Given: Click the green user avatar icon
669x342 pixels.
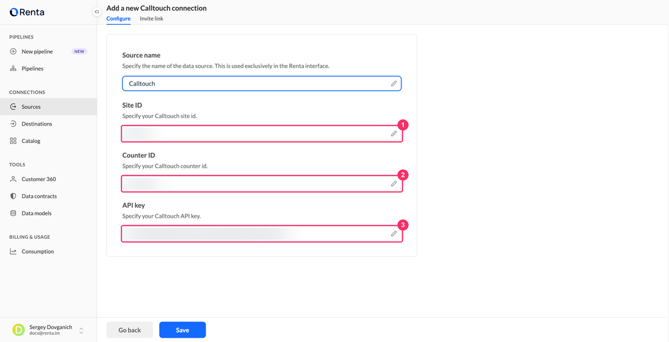Looking at the screenshot, I should pos(19,330).
